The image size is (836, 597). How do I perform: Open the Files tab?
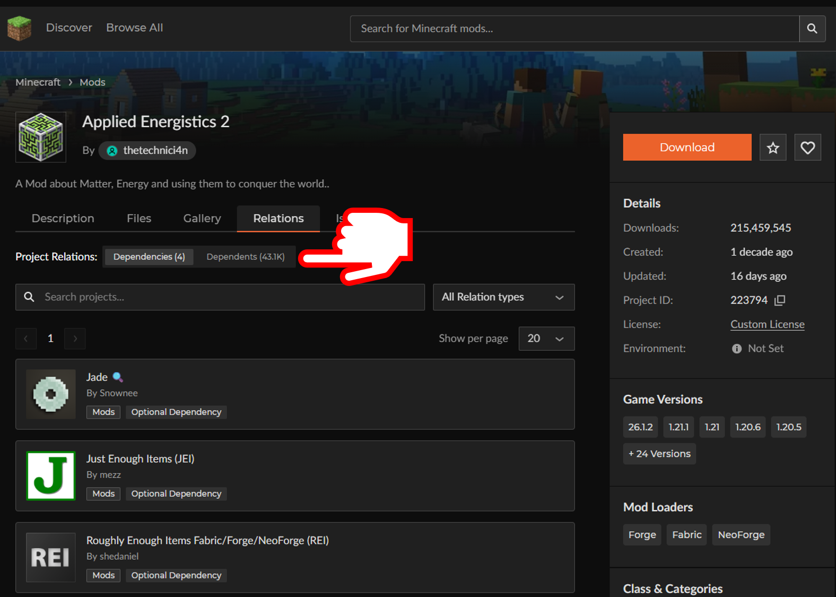point(139,219)
